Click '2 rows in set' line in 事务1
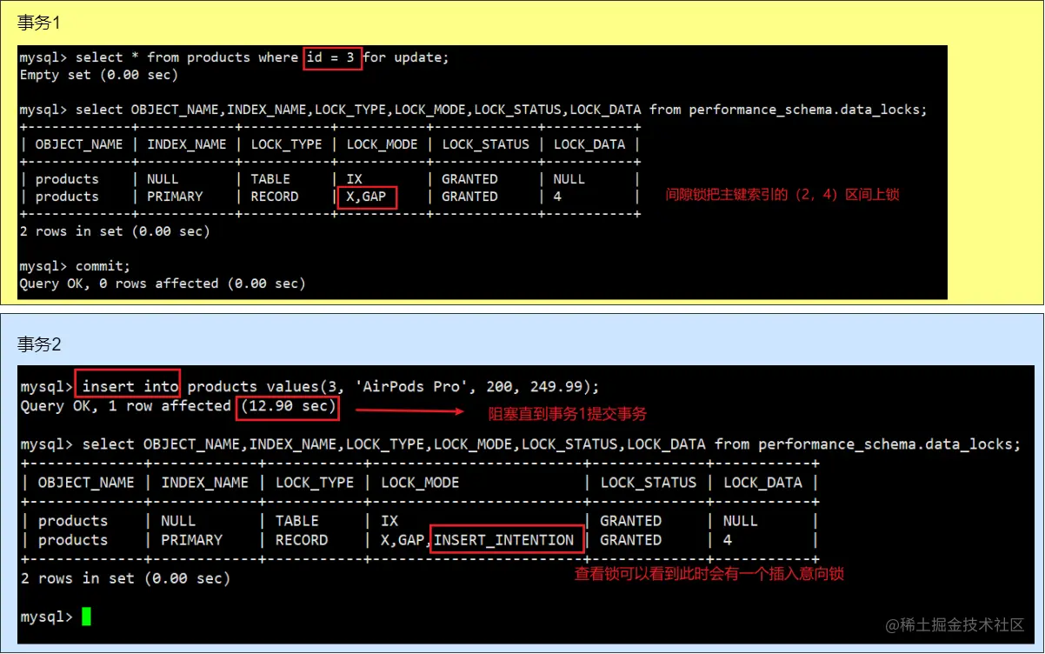The image size is (1045, 654). coord(115,231)
